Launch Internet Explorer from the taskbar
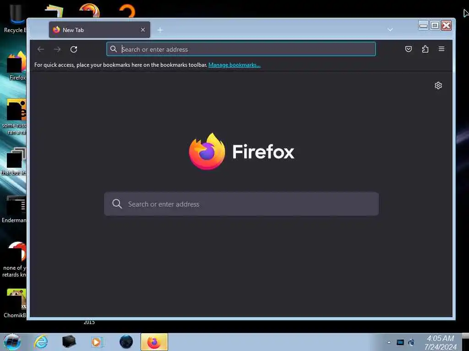This screenshot has height=351, width=469. tap(41, 342)
